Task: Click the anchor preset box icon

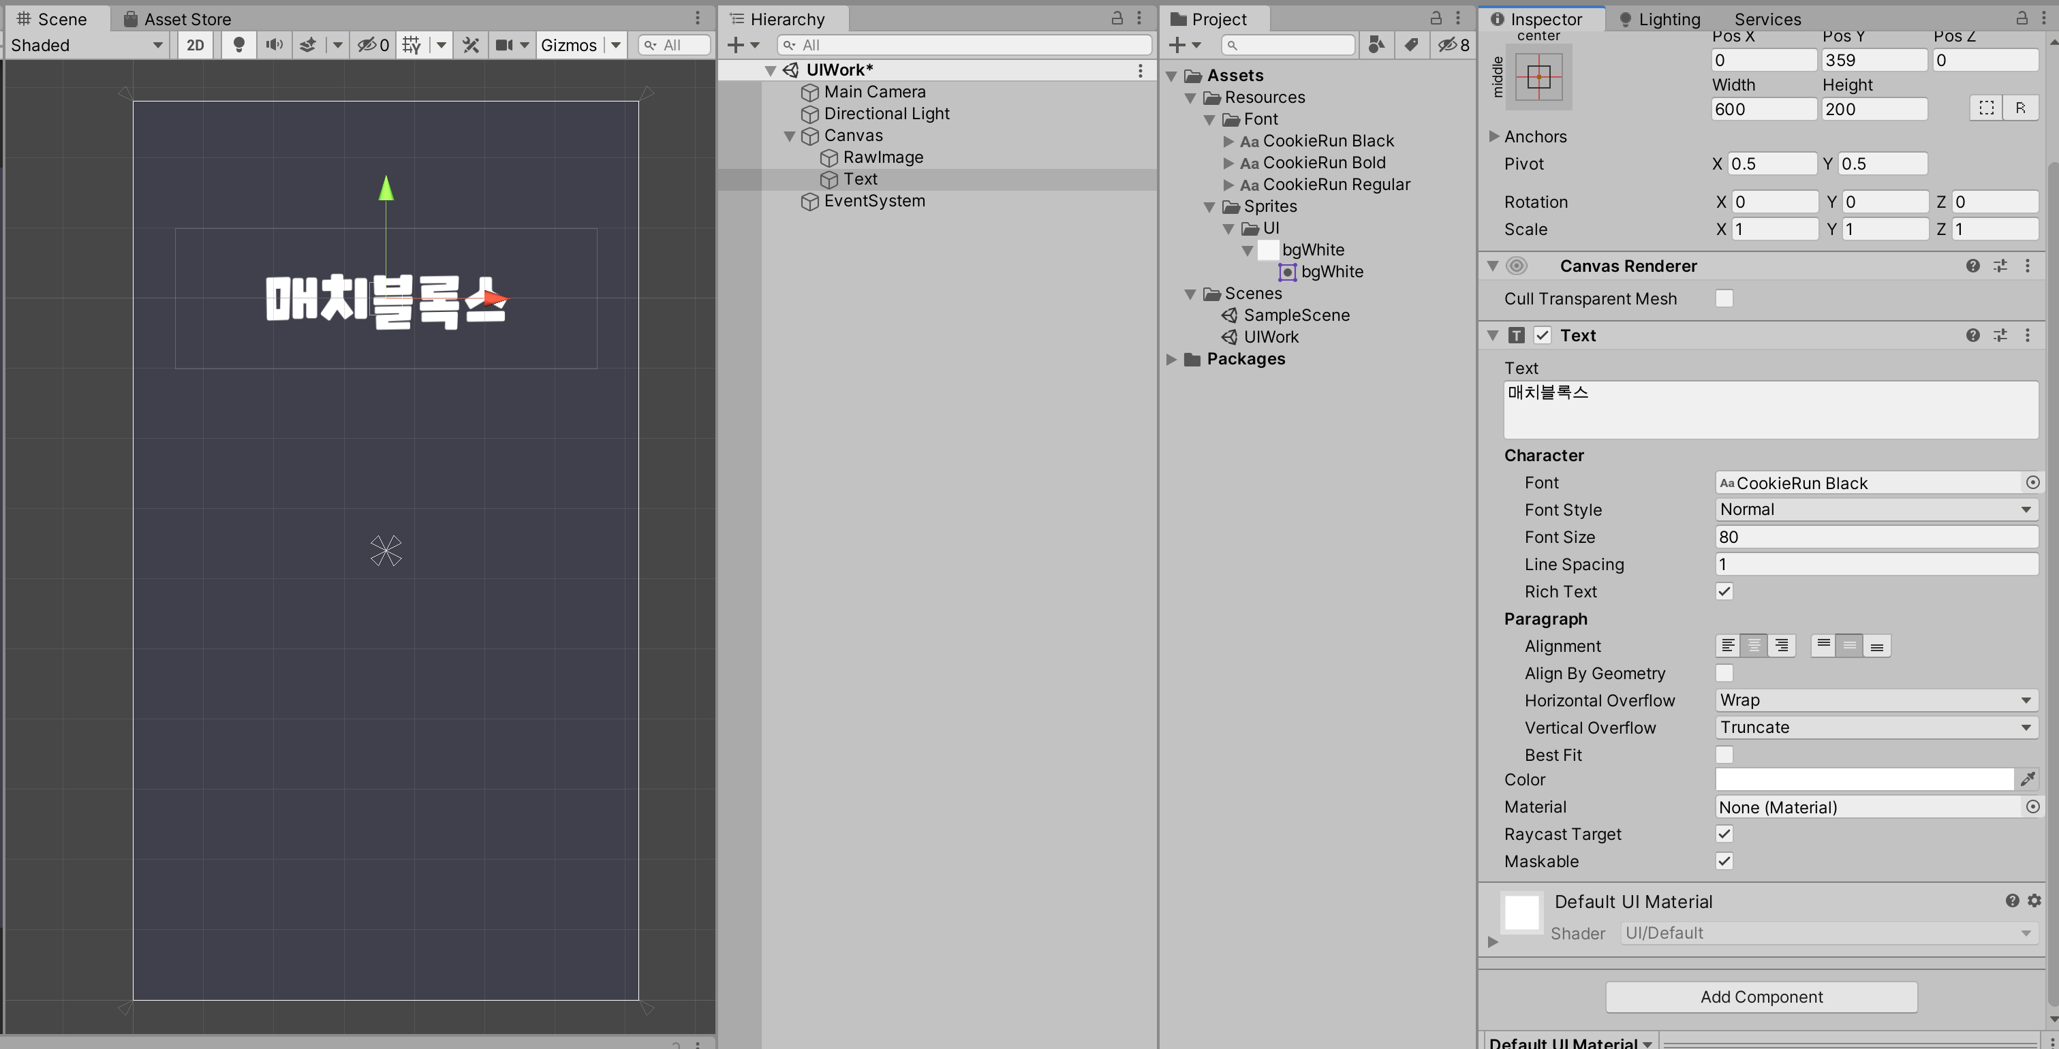Action: 1538,77
